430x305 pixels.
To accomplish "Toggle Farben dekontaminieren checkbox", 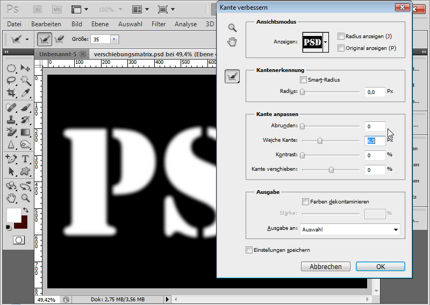I will (306, 202).
